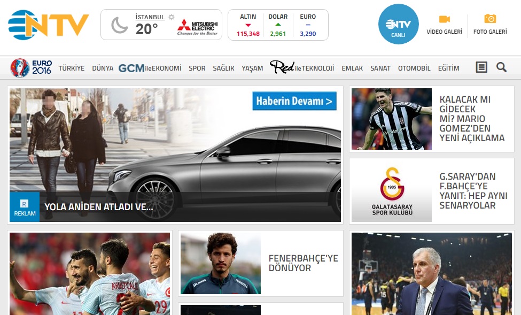Open the search magnifier icon
This screenshot has width=521, height=315.
click(501, 67)
